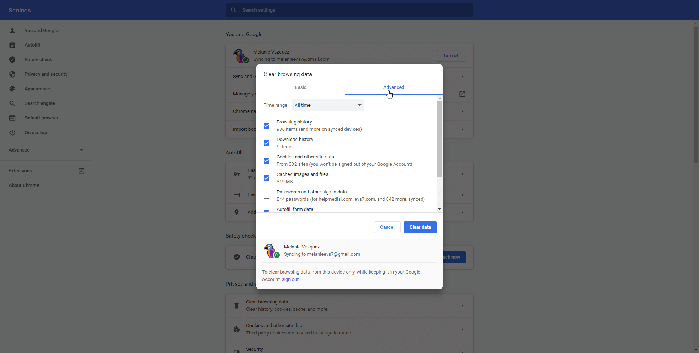Screen dimensions: 699x353
Task: Click the Turn off sync button
Action: pos(451,56)
